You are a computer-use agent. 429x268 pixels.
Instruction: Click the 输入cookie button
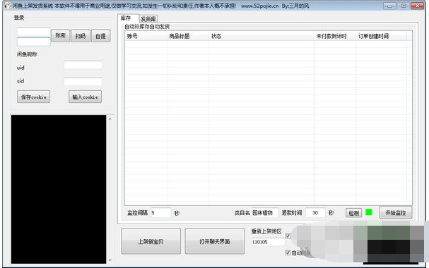click(x=85, y=97)
